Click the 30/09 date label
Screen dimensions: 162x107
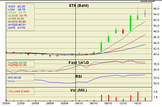pos(64,103)
